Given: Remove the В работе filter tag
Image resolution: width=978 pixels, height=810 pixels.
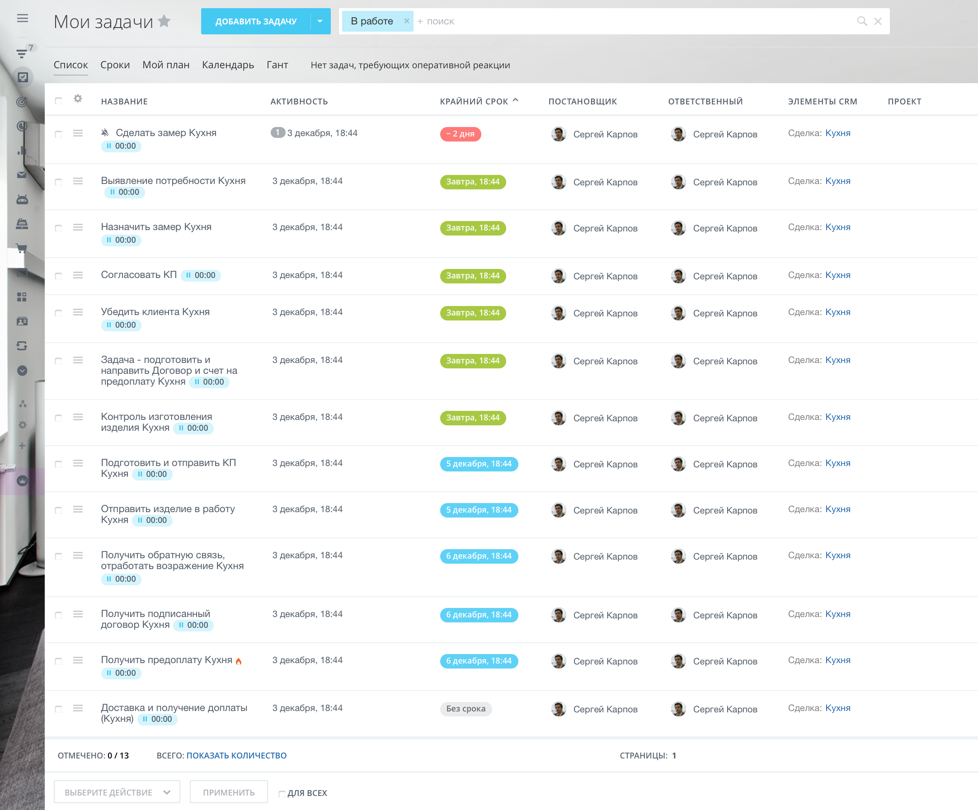Looking at the screenshot, I should coord(406,21).
